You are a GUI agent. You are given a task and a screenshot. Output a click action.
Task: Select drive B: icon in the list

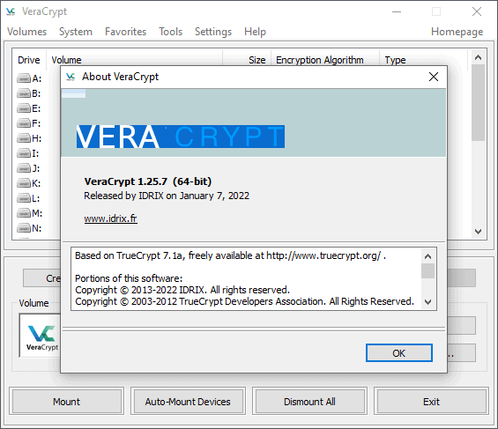coord(24,93)
